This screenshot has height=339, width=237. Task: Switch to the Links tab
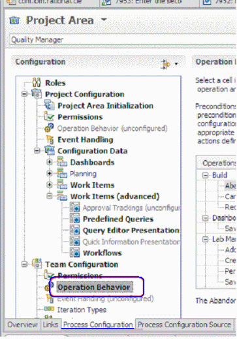coord(50,325)
